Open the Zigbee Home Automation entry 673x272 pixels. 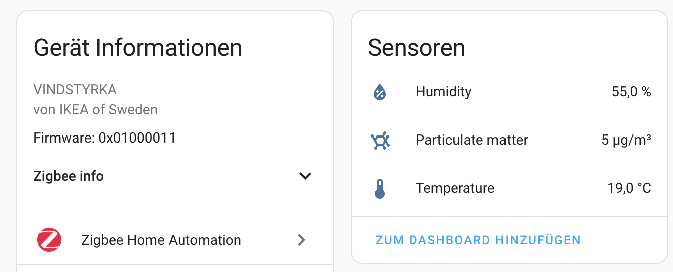[x=161, y=240]
